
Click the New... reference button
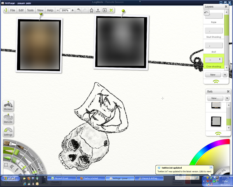215,98
